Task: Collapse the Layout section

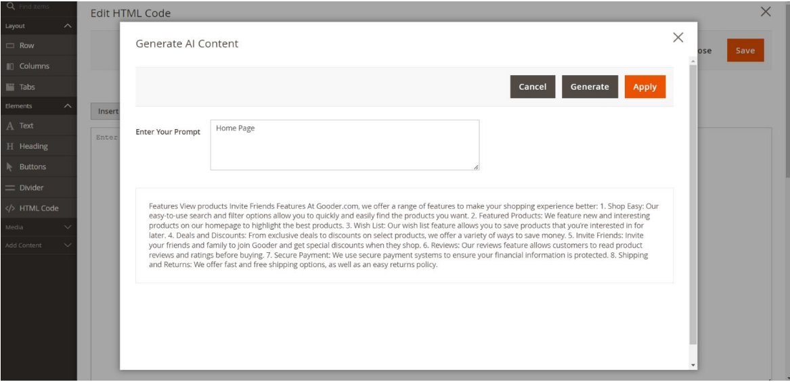Action: click(67, 26)
